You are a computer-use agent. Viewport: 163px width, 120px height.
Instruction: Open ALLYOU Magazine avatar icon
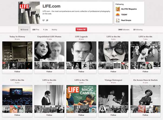(118, 9)
